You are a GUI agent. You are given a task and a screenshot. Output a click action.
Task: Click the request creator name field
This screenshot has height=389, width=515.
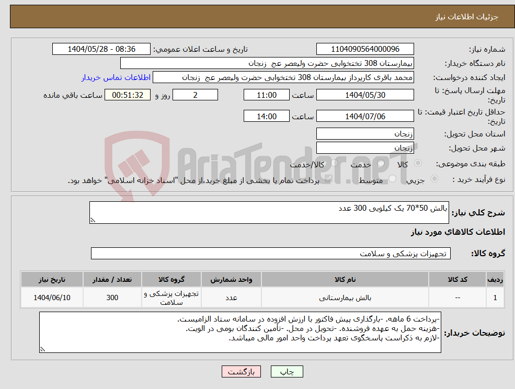point(283,77)
